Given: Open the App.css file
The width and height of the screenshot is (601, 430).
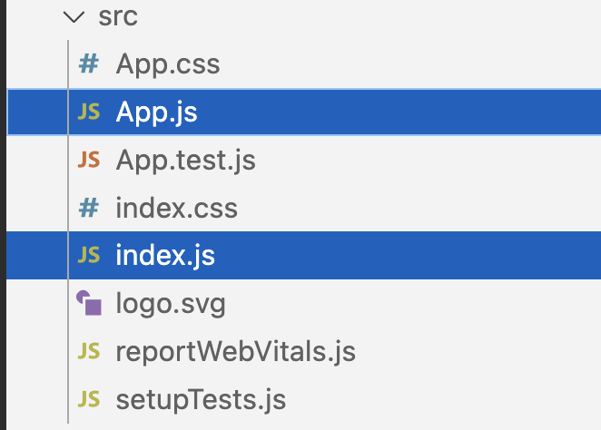Looking at the screenshot, I should (x=168, y=64).
